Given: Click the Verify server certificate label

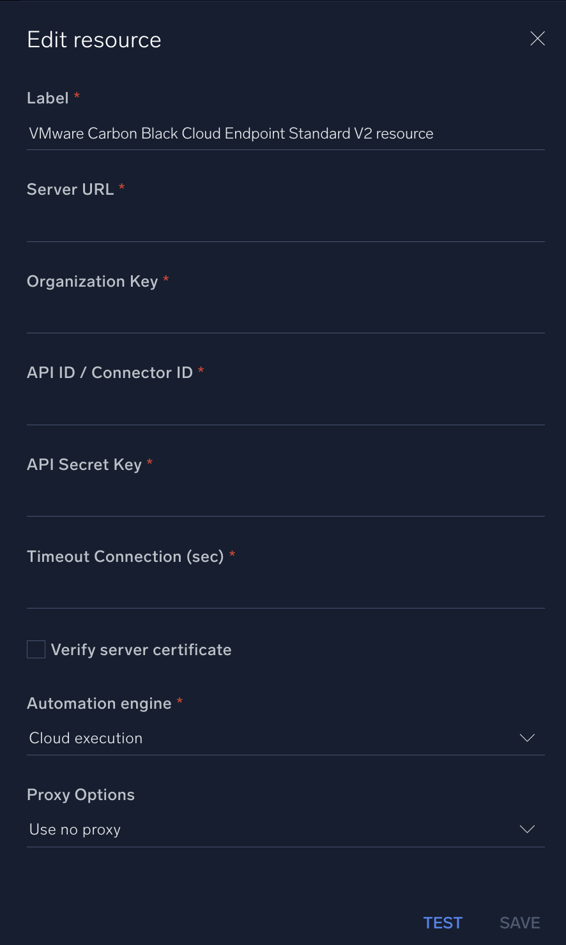Looking at the screenshot, I should [x=141, y=649].
